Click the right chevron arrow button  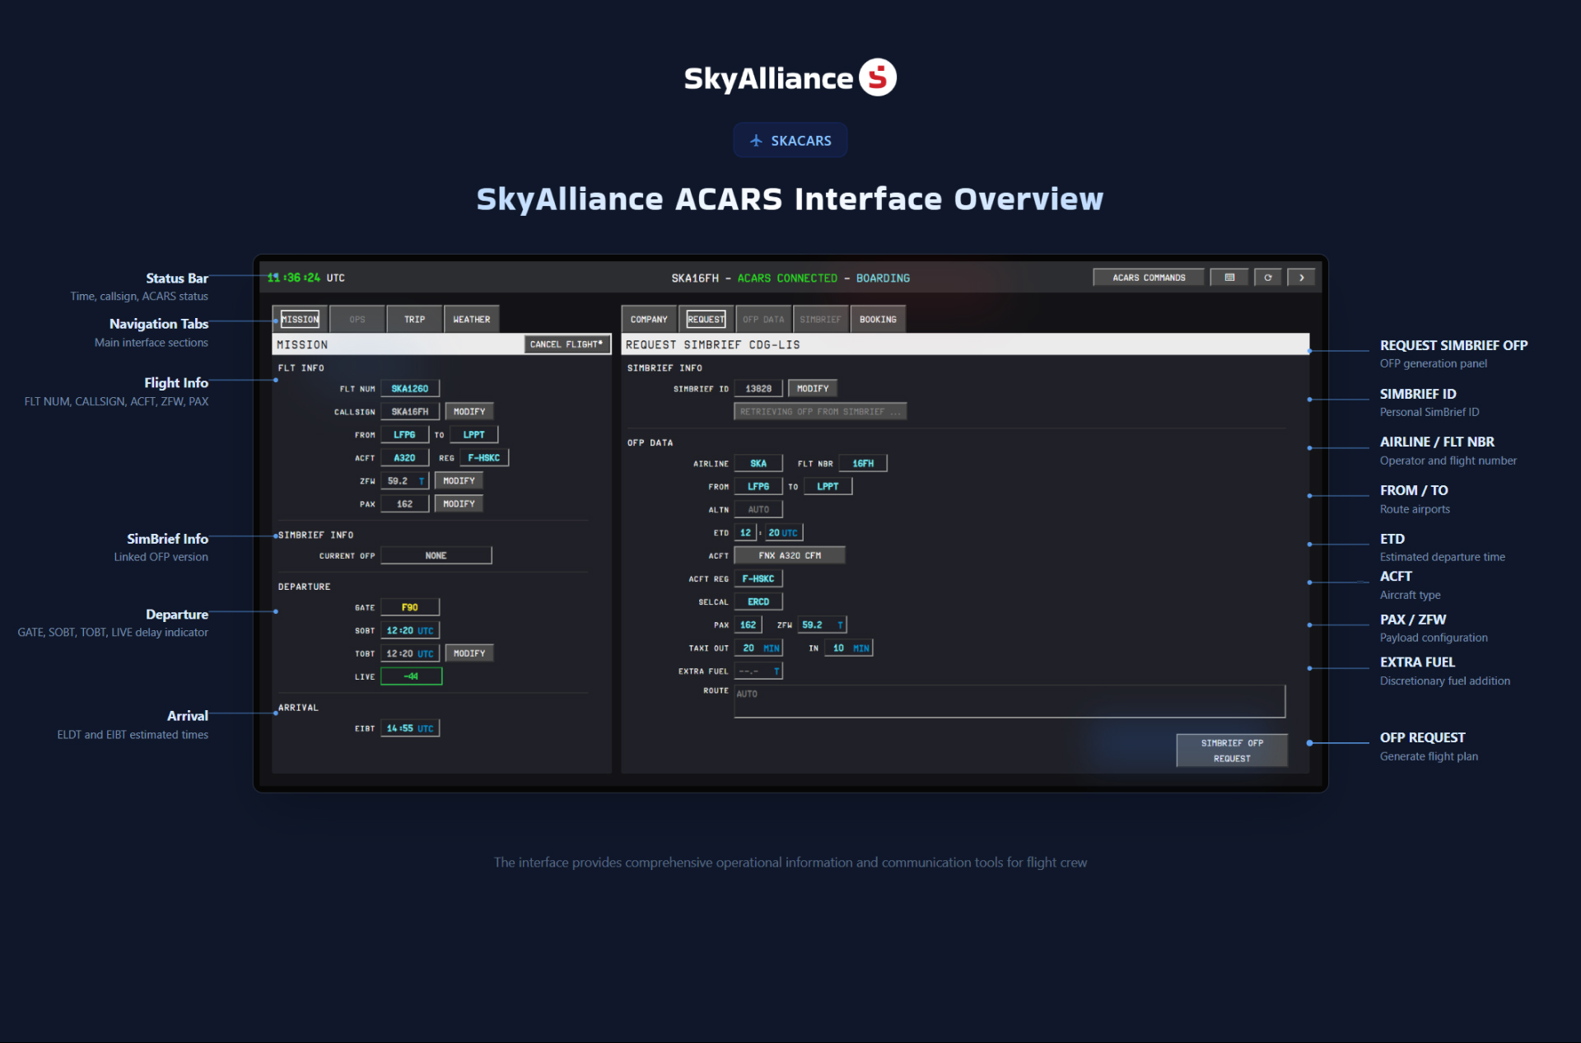point(1301,278)
